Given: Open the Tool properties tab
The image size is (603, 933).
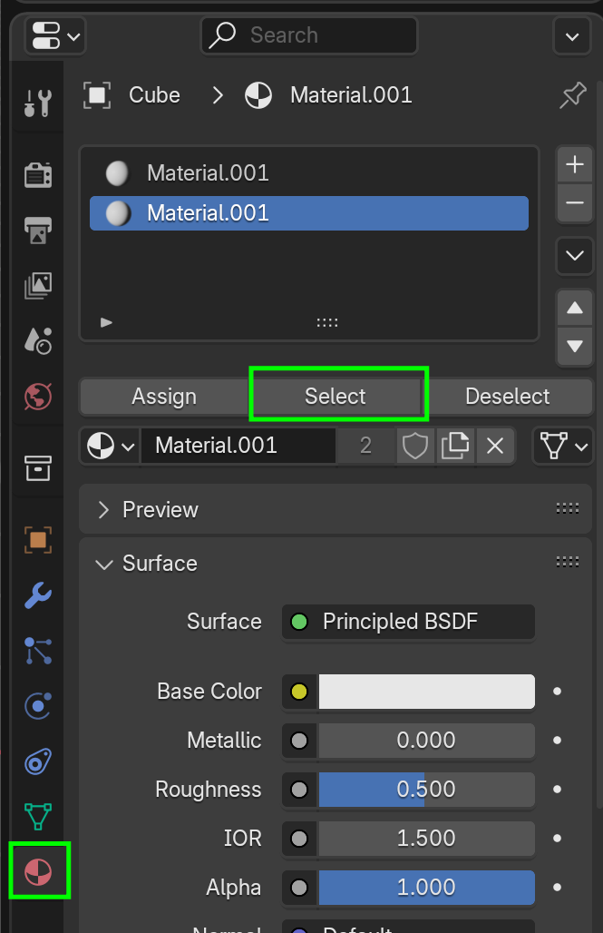Looking at the screenshot, I should point(37,103).
